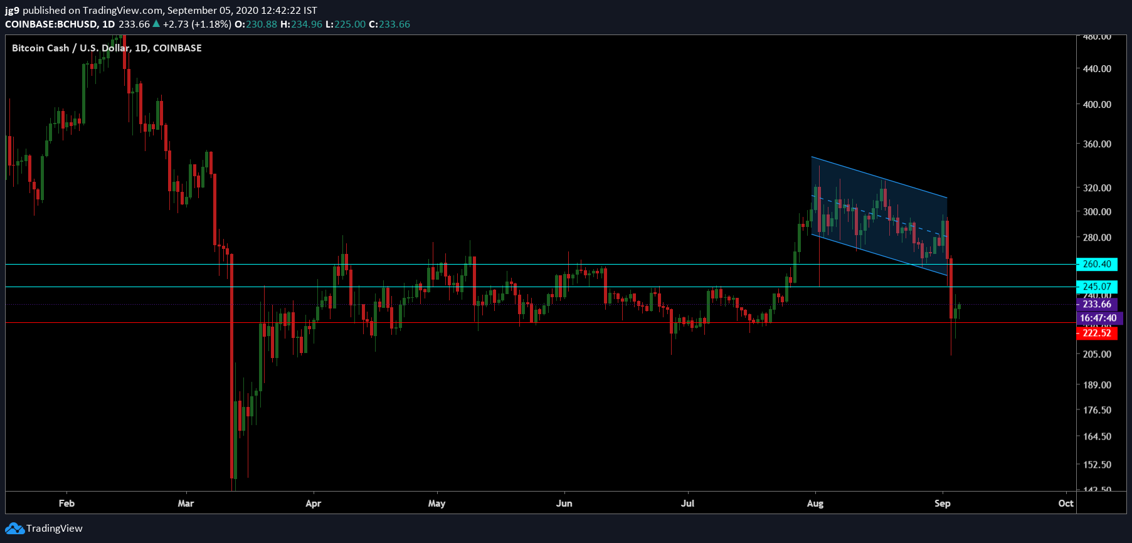This screenshot has width=1132, height=543.
Task: Click the 400.00 price axis value
Action: (x=1097, y=105)
